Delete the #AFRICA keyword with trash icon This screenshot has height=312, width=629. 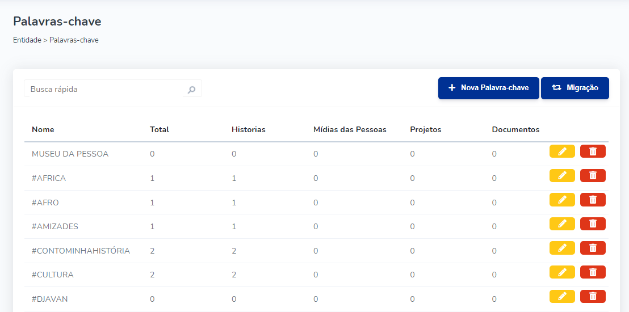tap(593, 176)
